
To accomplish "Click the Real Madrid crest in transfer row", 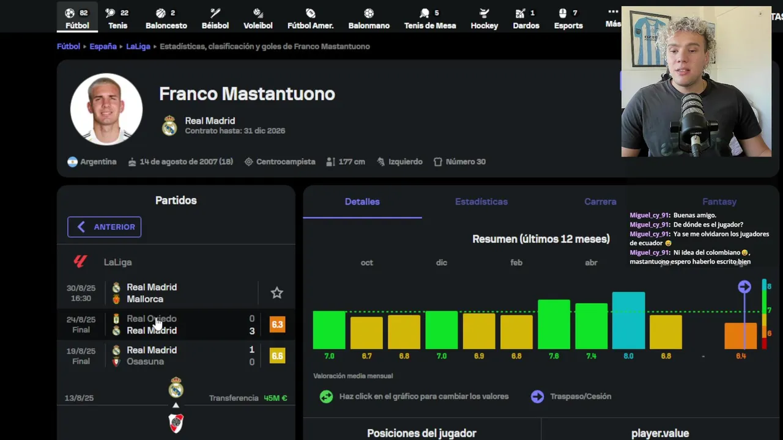I will pos(176,387).
